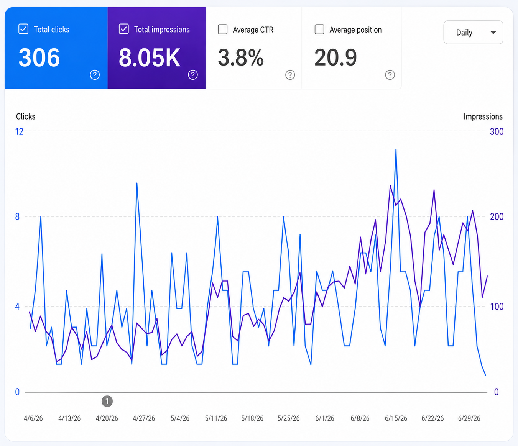Click the Impressions axis title
This screenshot has height=446, width=518.
point(483,116)
